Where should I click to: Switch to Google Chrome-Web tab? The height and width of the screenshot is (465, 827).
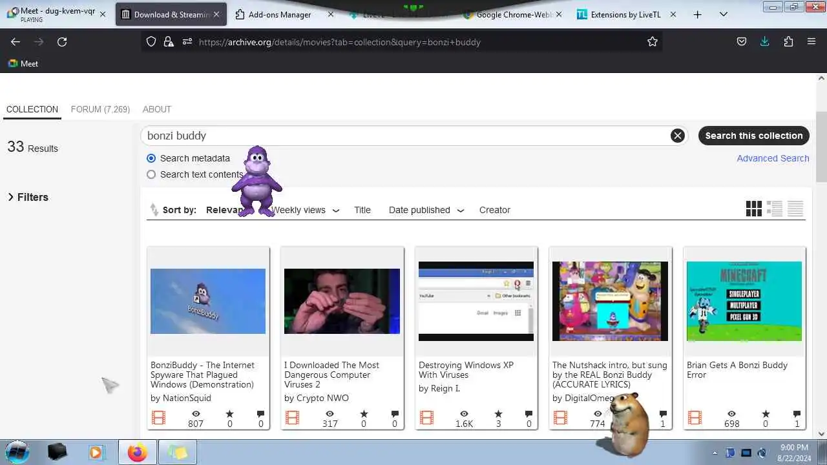point(515,14)
